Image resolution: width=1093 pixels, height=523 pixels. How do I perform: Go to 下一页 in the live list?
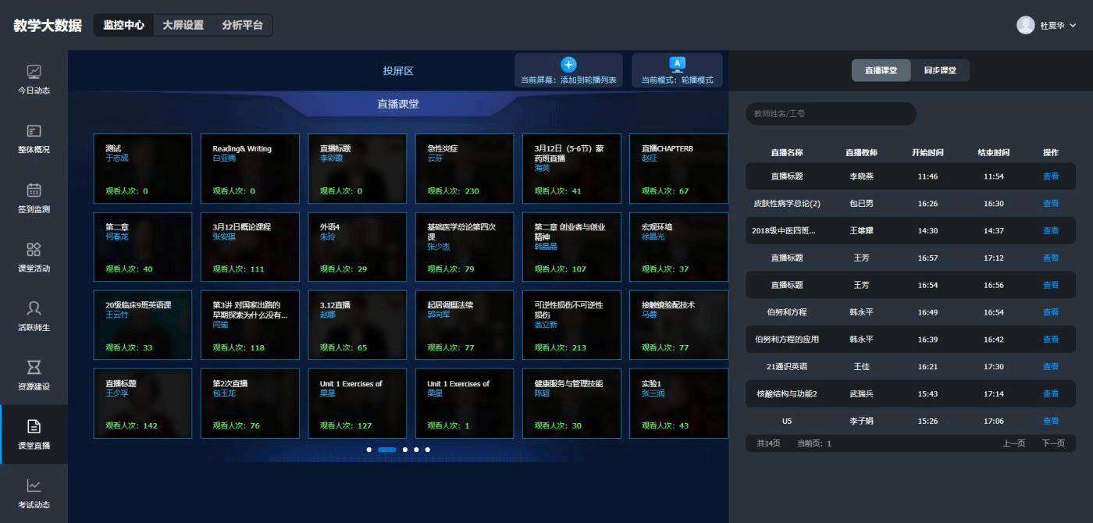tap(1053, 443)
